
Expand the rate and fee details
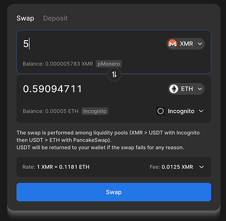point(201,167)
